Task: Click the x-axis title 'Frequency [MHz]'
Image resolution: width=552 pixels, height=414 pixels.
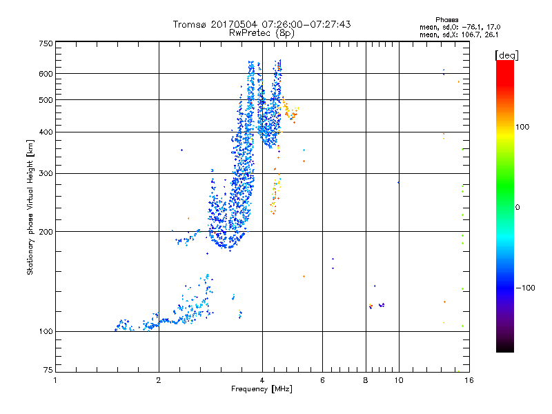Action: pos(262,389)
